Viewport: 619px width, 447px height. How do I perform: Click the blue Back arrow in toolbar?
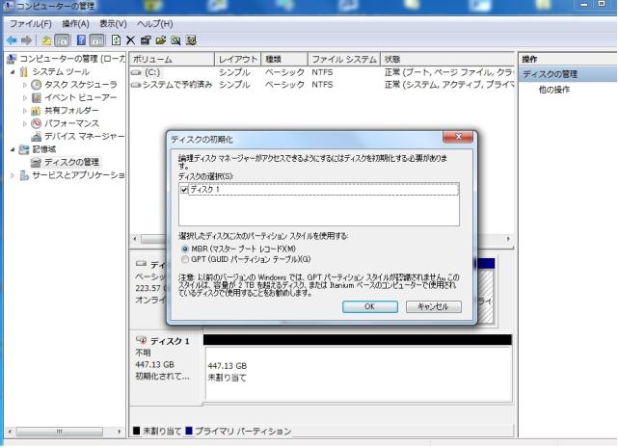point(12,40)
